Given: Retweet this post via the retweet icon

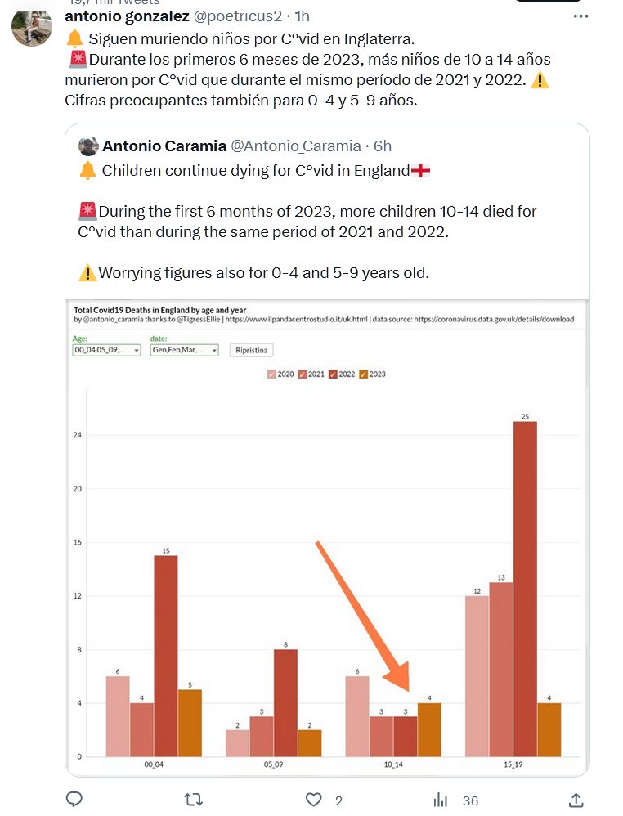Looking at the screenshot, I should (x=194, y=799).
